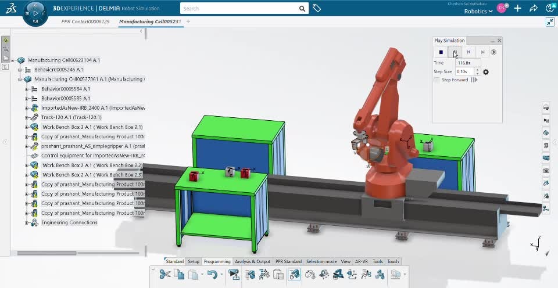The image size is (558, 288).
Task: Click the blue robot joints icon
Action: click(380, 275)
